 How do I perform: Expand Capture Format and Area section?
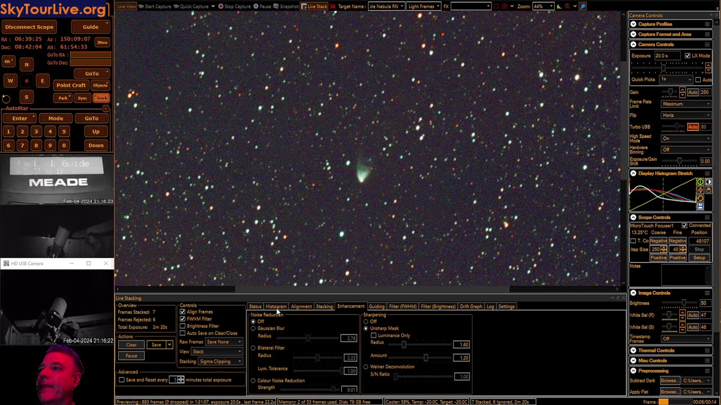click(x=633, y=34)
